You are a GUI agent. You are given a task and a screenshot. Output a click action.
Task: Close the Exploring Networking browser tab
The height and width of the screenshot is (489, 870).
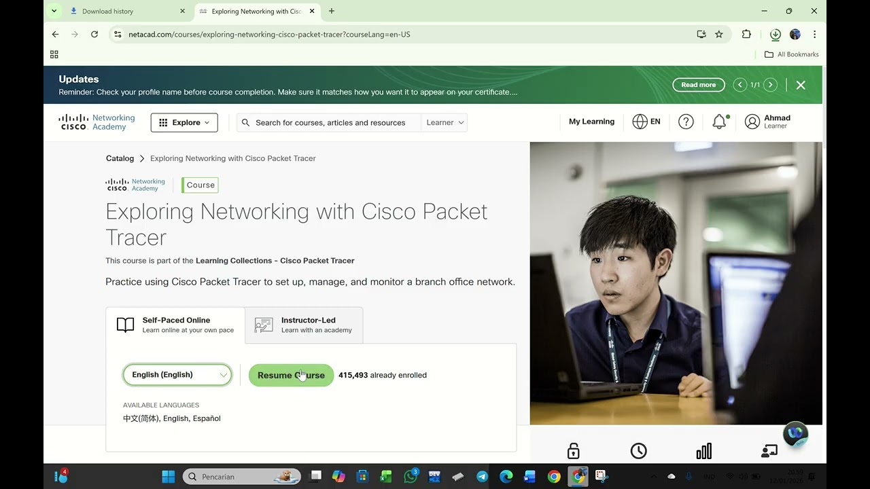(x=312, y=11)
